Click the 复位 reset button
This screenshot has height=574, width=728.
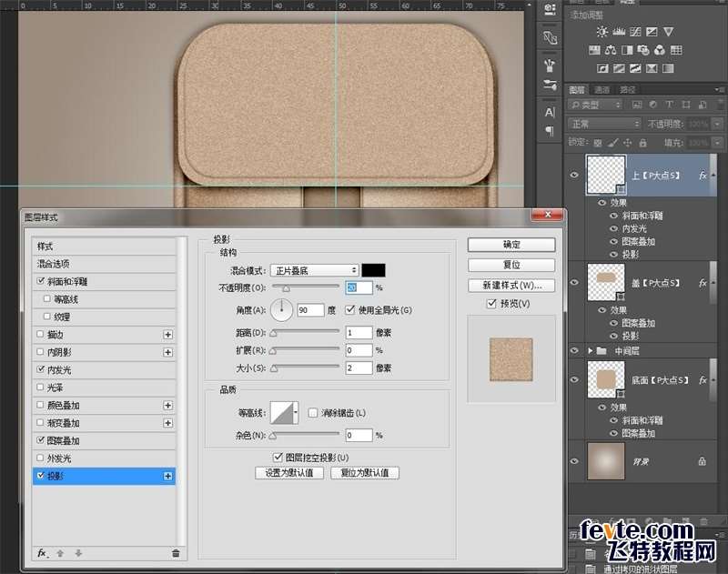[511, 265]
